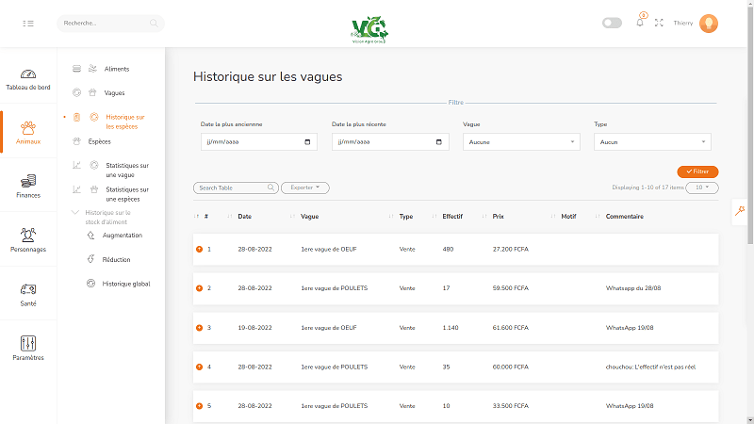Click the orange settings tab on right edge

742,212
